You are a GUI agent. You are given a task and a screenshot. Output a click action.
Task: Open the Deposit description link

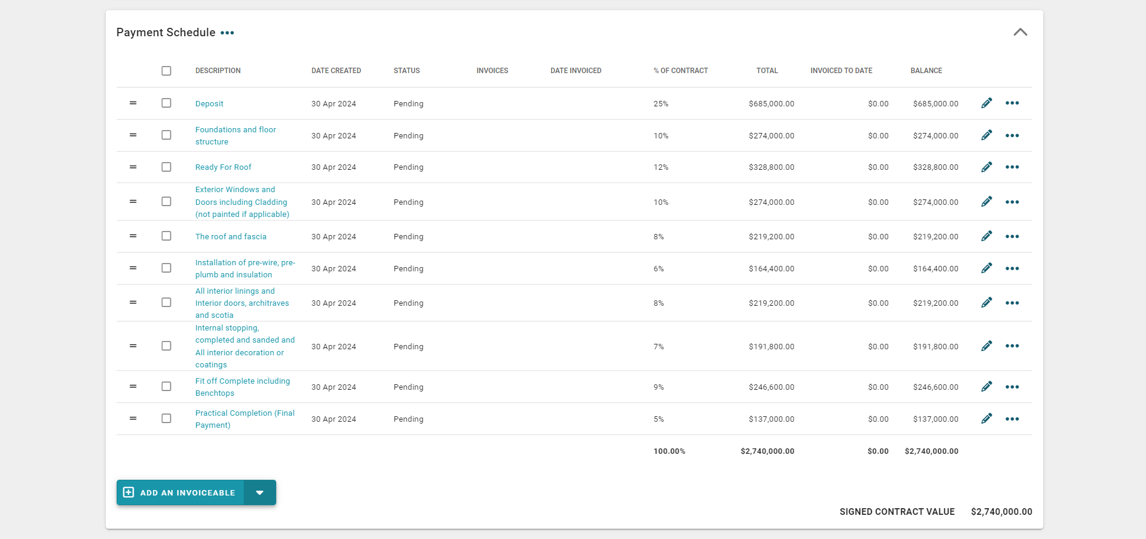pyautogui.click(x=209, y=104)
